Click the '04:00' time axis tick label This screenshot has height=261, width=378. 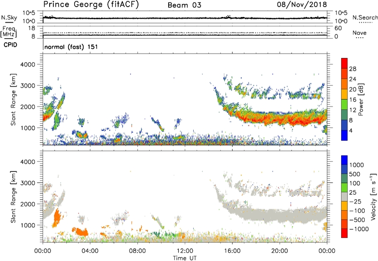(90, 251)
